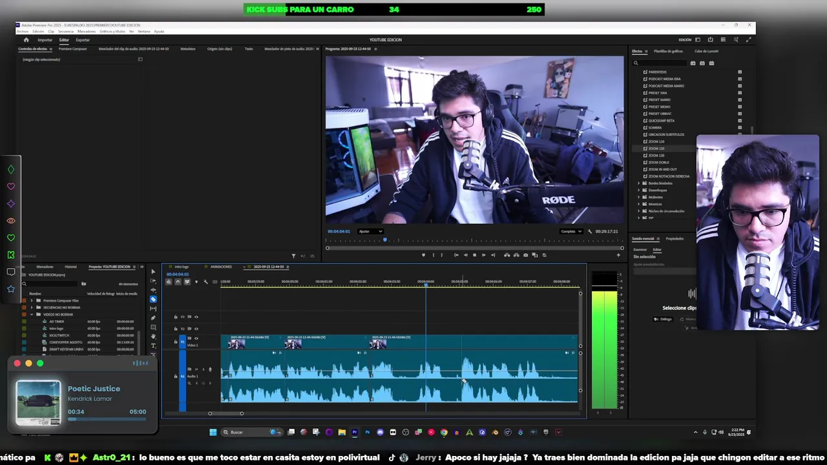Toggle V2 track visibility eye
The image size is (827, 465).
tap(196, 329)
